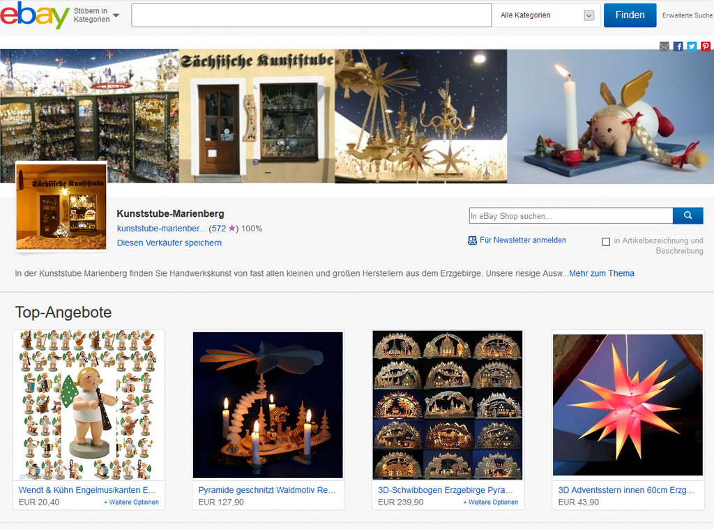Expand Stöbern in Kategorien menu
The image size is (714, 529).
point(96,15)
